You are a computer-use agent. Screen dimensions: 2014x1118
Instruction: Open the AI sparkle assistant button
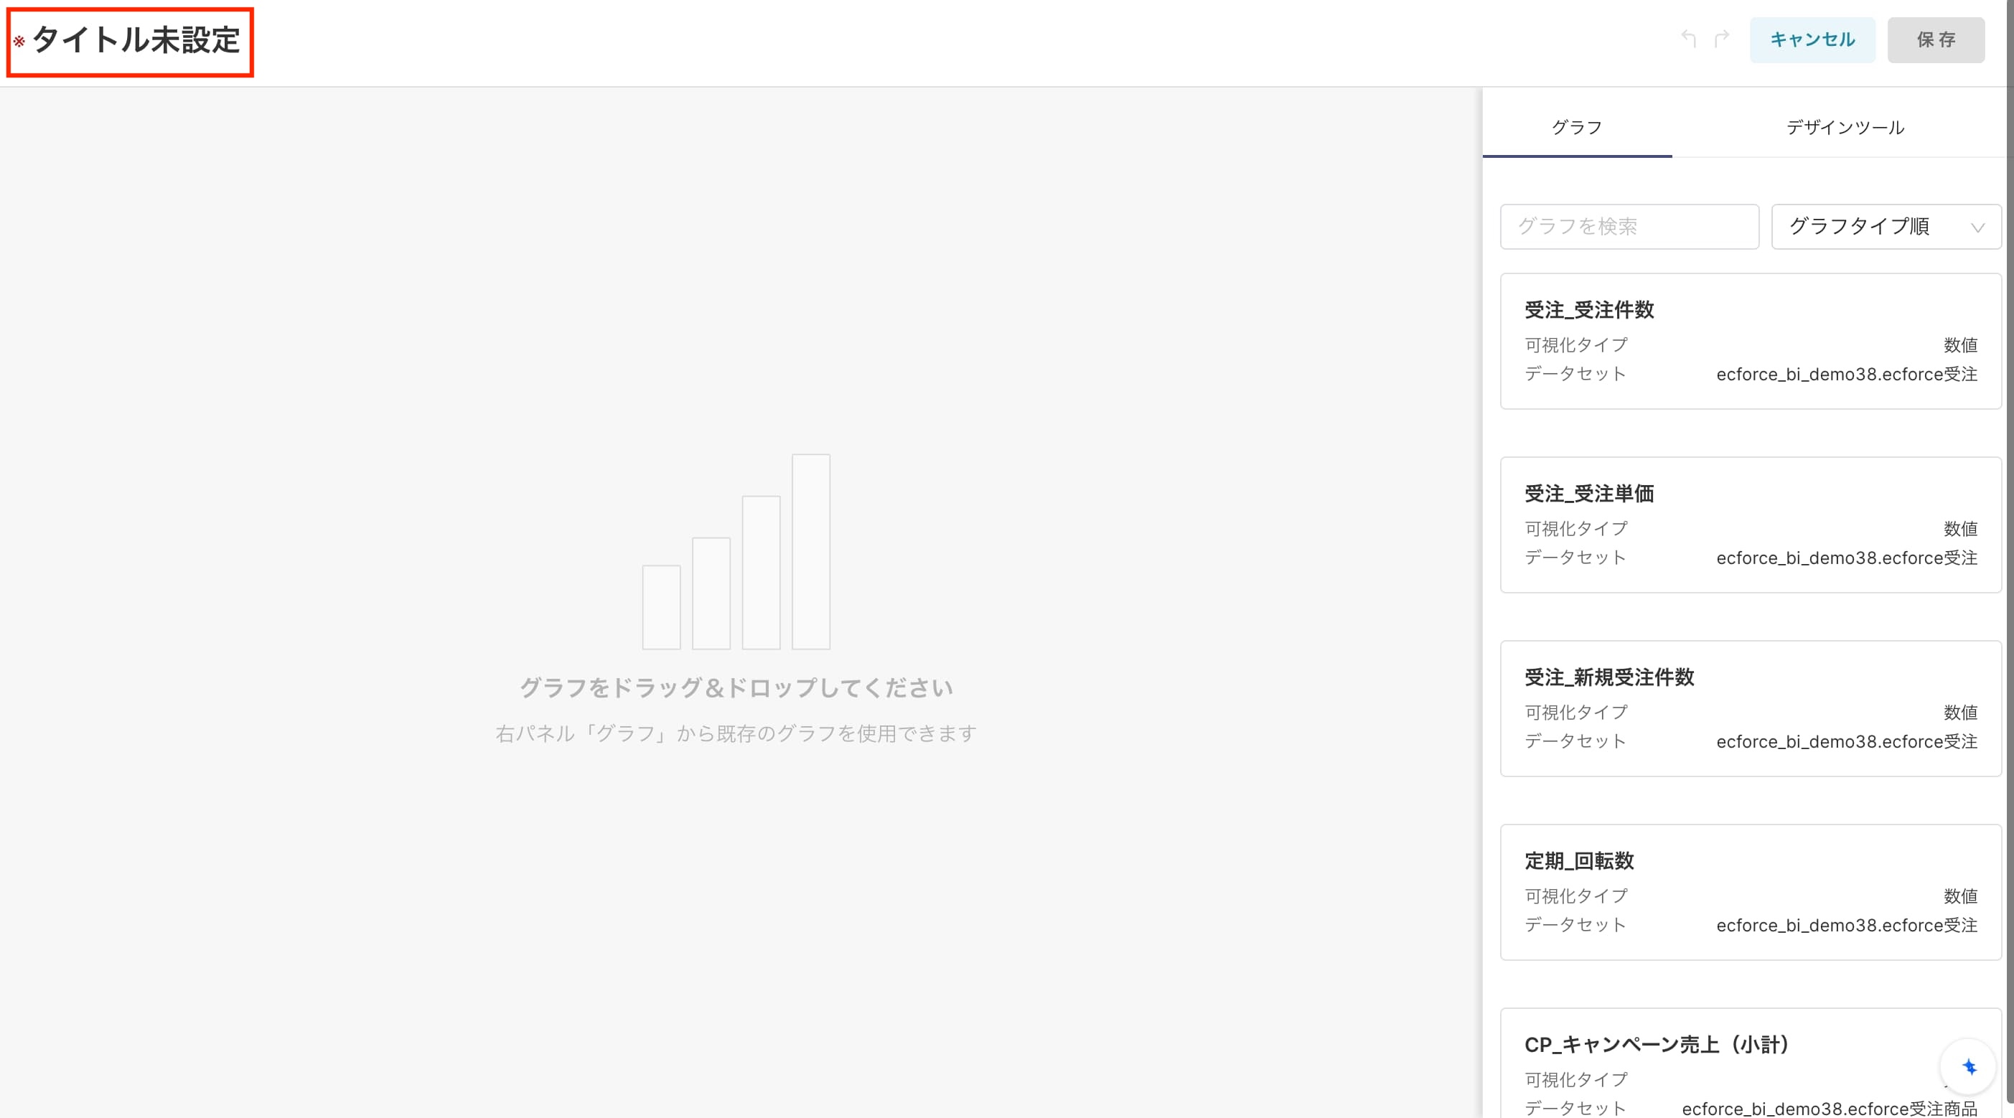(x=1969, y=1066)
